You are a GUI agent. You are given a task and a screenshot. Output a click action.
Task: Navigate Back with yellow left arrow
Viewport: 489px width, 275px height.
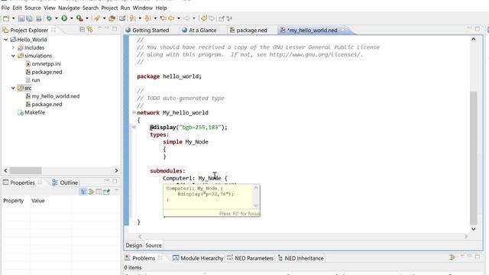tap(171, 18)
